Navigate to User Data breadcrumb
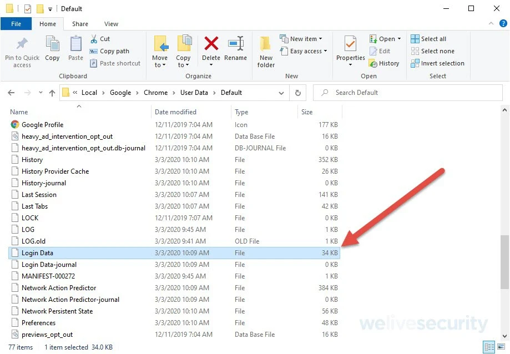Screen dimensions: 510x354 (x=194, y=93)
